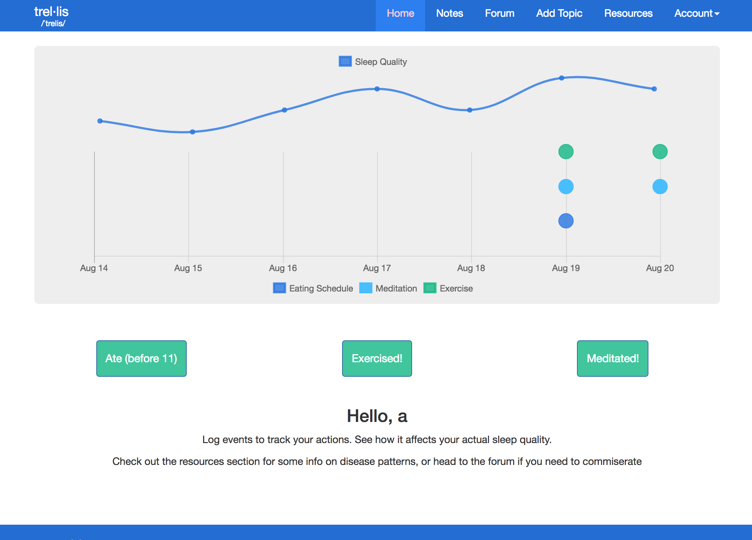Open Add Topic from navbar
Image resolution: width=752 pixels, height=540 pixels.
559,13
